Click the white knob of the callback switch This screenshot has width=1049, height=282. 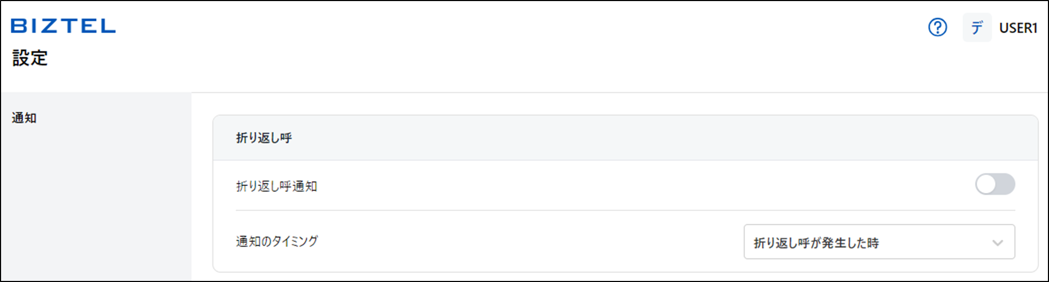986,184
